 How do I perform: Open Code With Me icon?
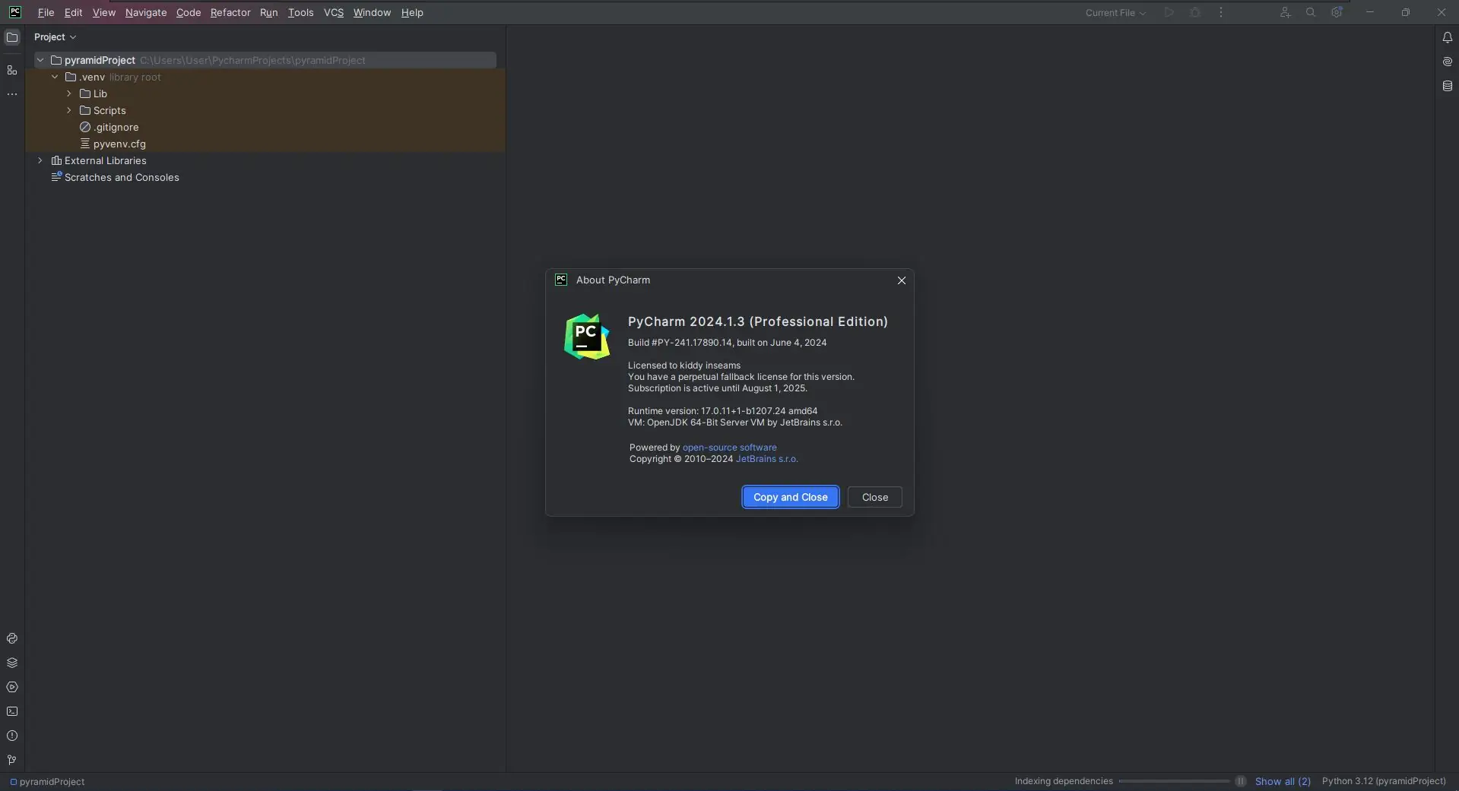(x=1285, y=12)
